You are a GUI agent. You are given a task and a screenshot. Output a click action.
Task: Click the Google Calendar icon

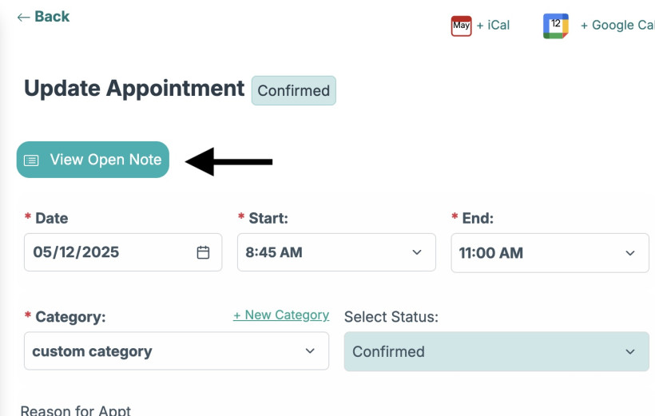555,26
